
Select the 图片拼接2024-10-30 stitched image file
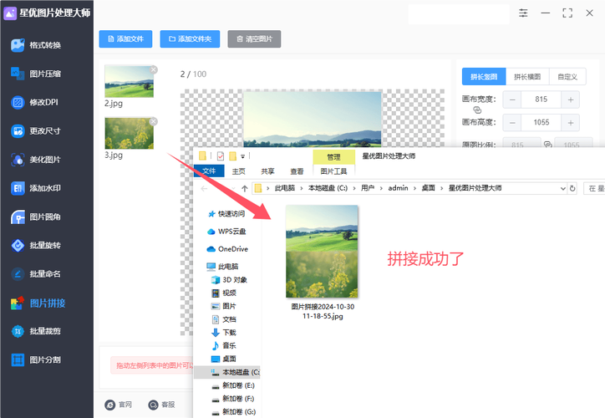point(323,263)
